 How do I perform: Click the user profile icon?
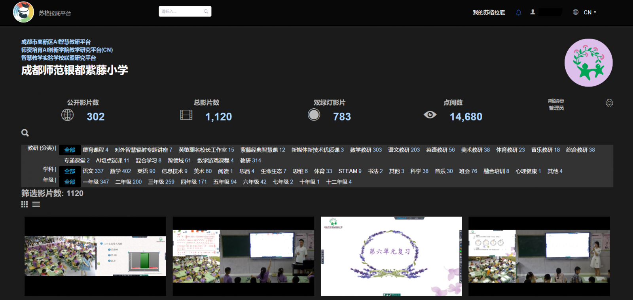pos(533,12)
